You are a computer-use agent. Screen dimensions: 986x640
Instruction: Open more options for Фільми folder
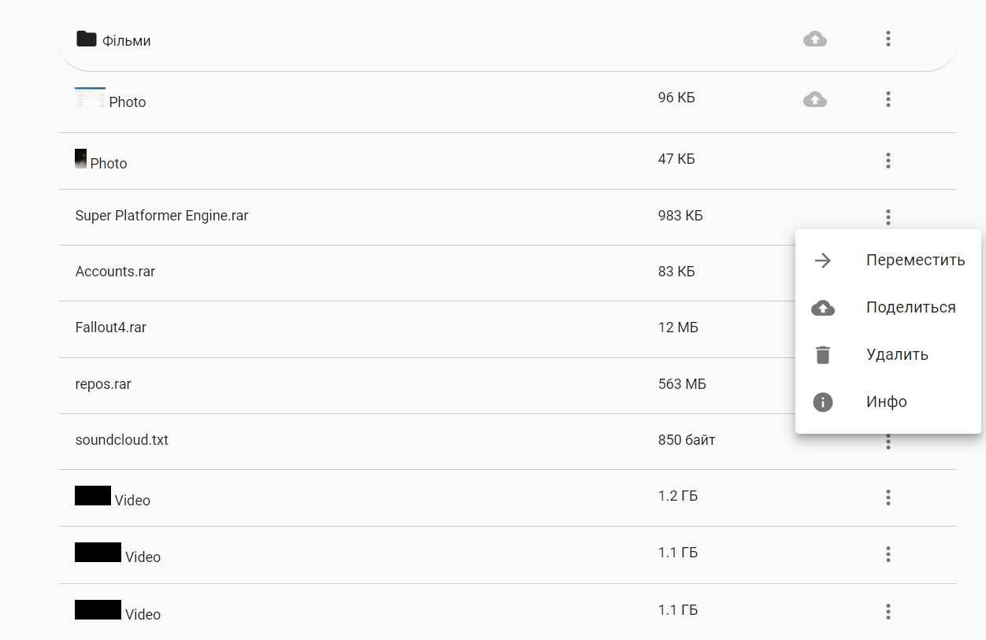pos(888,39)
